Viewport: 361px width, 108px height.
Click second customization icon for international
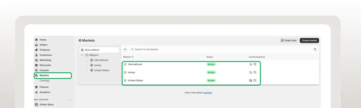point(255,64)
